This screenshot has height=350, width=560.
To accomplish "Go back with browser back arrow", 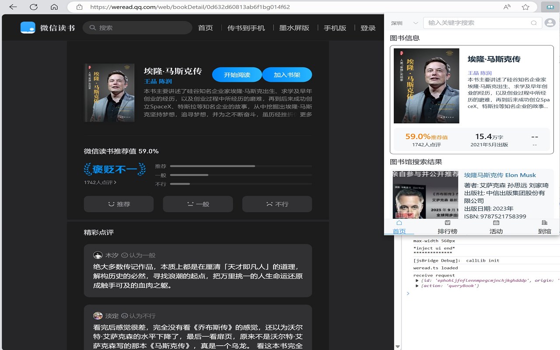I will tap(13, 7).
